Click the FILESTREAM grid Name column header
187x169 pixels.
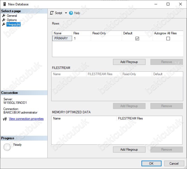(x=69, y=74)
